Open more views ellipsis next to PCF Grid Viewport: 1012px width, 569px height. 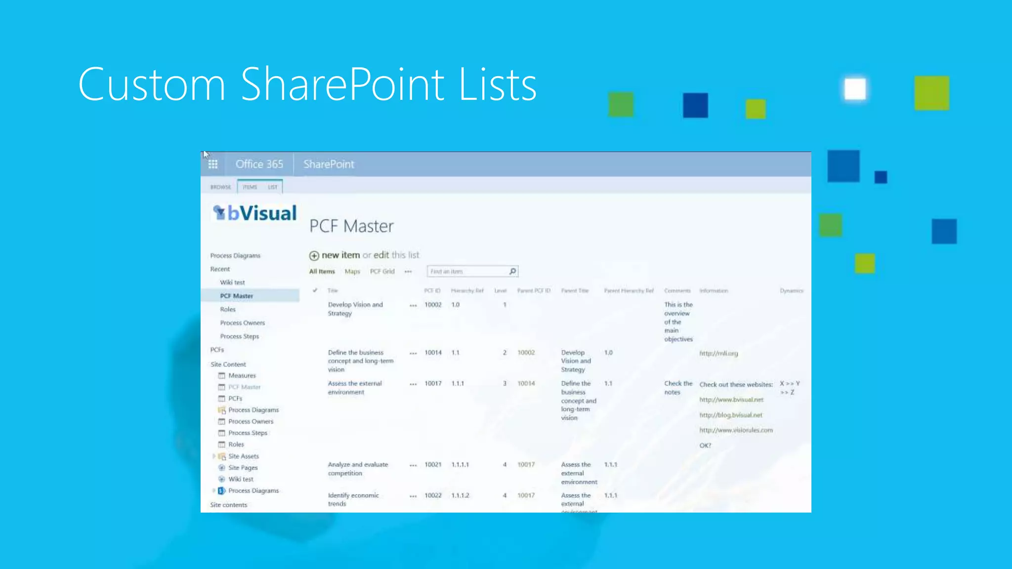408,272
